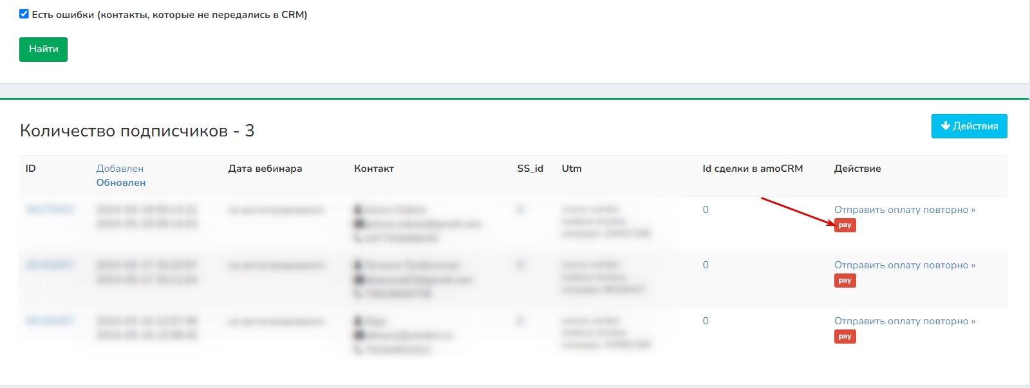
Task: Click the 'Количество подписчиков - 3' heading
Action: point(137,131)
